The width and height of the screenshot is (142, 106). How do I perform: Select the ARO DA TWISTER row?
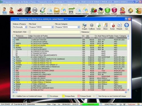click(x=70, y=40)
